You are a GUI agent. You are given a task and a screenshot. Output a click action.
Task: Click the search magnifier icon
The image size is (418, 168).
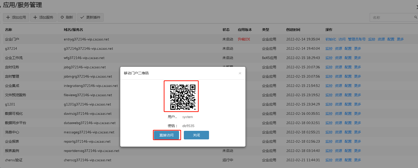[416, 17]
